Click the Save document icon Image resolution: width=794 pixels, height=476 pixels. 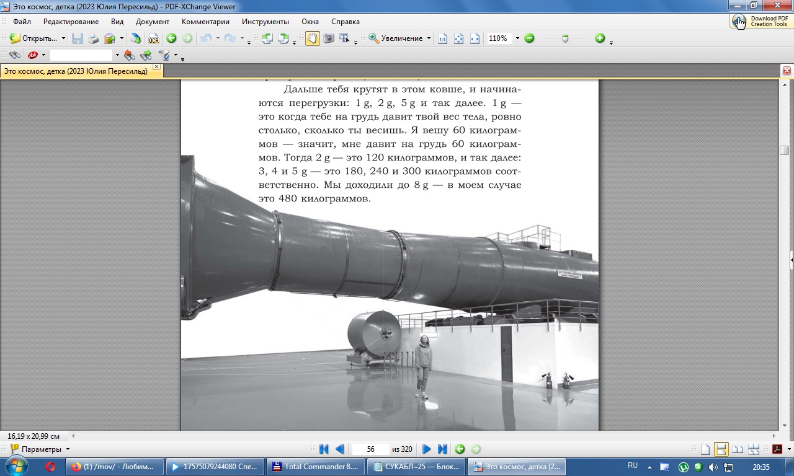click(78, 38)
